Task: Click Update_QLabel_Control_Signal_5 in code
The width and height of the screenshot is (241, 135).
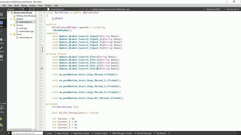Action: tap(80, 48)
